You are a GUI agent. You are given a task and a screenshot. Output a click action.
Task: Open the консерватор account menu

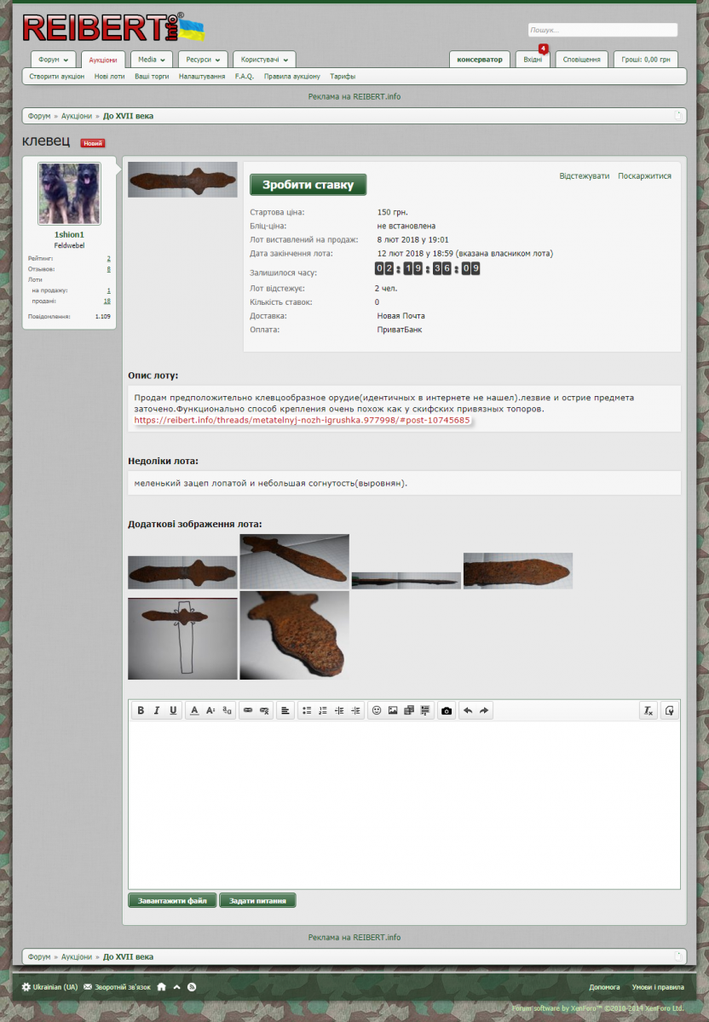[x=480, y=60]
